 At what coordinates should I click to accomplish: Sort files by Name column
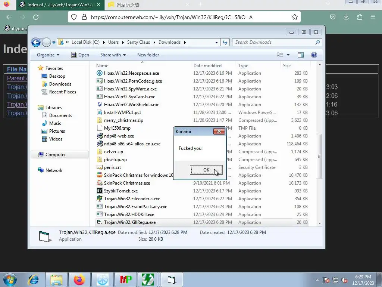(x=143, y=66)
